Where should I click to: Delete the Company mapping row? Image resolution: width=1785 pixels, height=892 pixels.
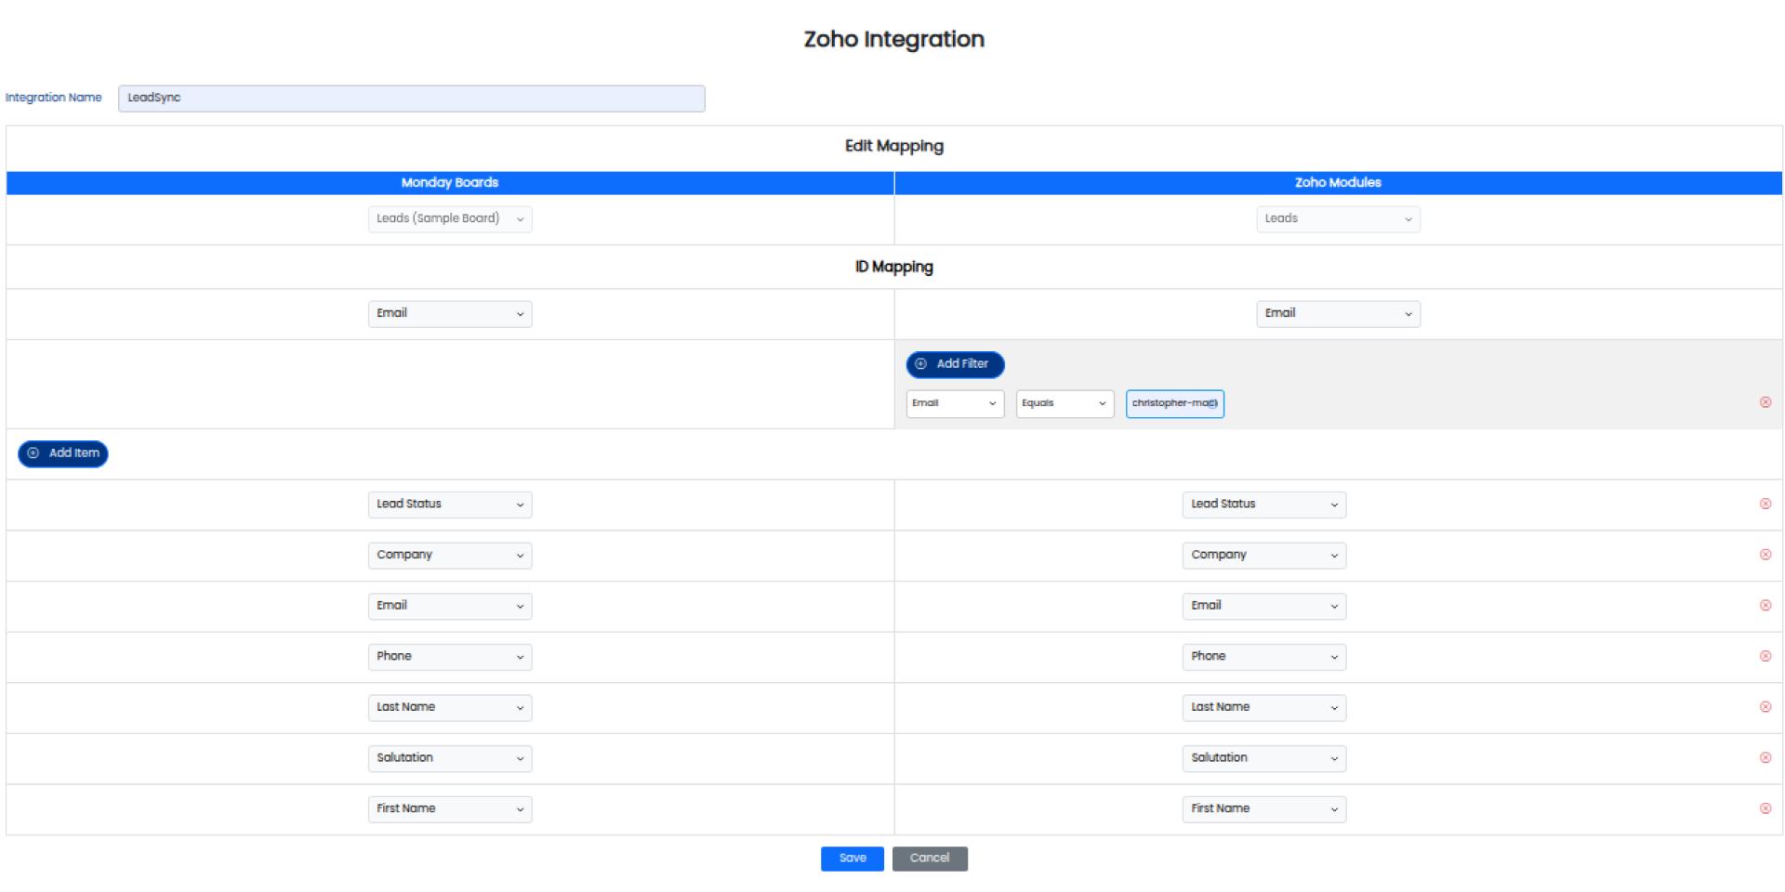tap(1765, 555)
